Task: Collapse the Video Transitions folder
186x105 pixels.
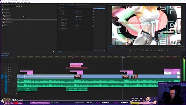Action: 1,21
